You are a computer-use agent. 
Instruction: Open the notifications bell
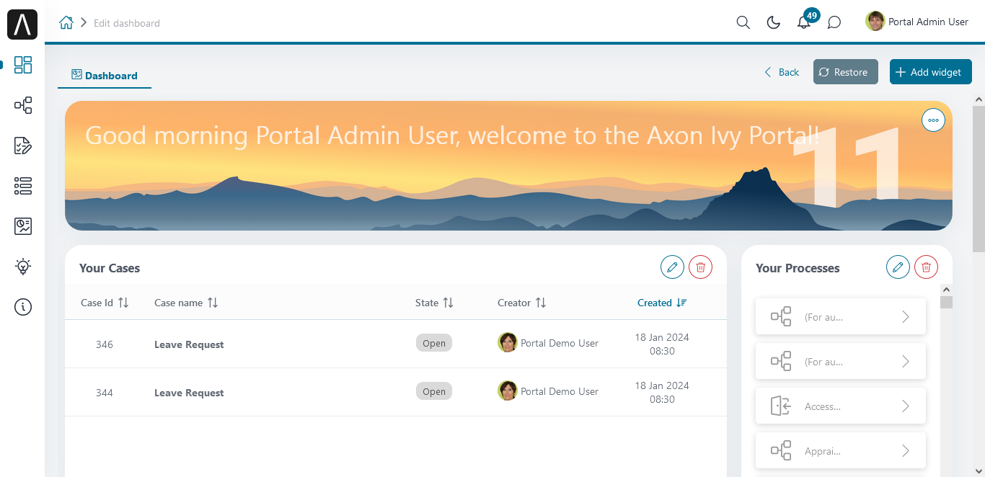[x=804, y=22]
